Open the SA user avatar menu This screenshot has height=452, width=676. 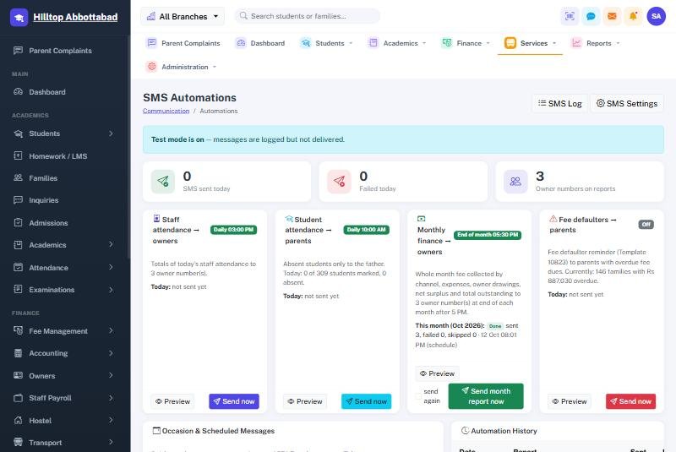pos(657,16)
